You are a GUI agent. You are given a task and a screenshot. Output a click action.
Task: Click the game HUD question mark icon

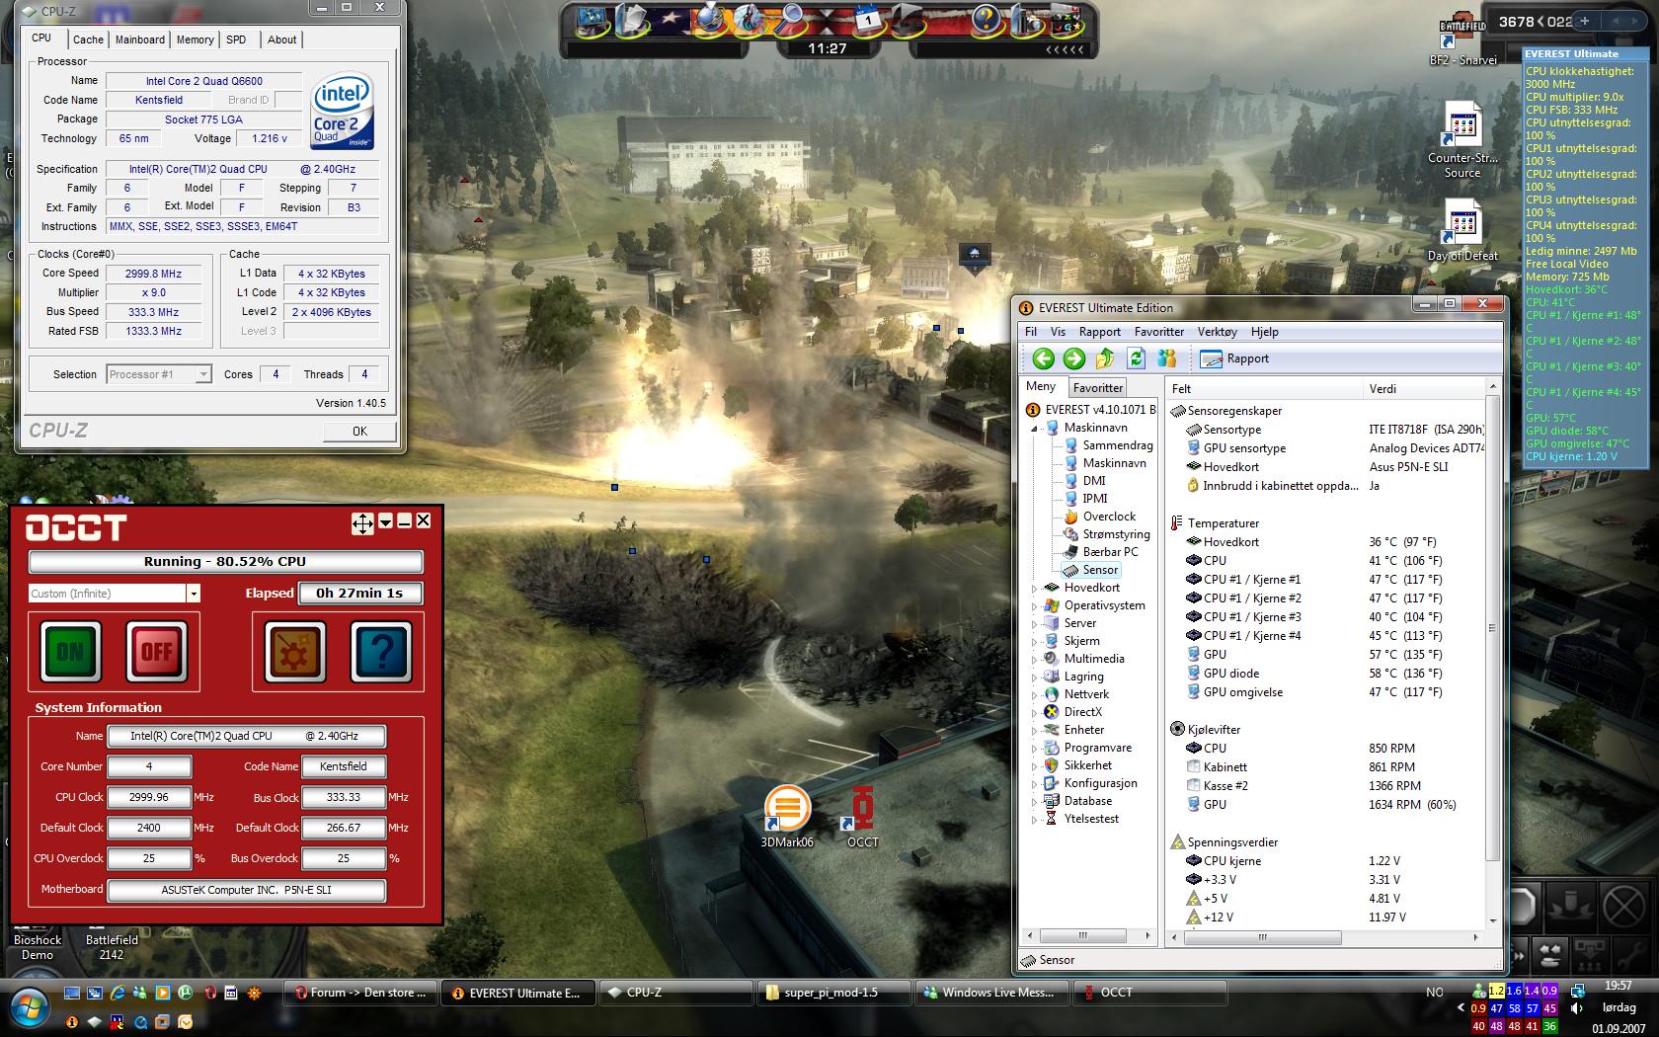[985, 19]
